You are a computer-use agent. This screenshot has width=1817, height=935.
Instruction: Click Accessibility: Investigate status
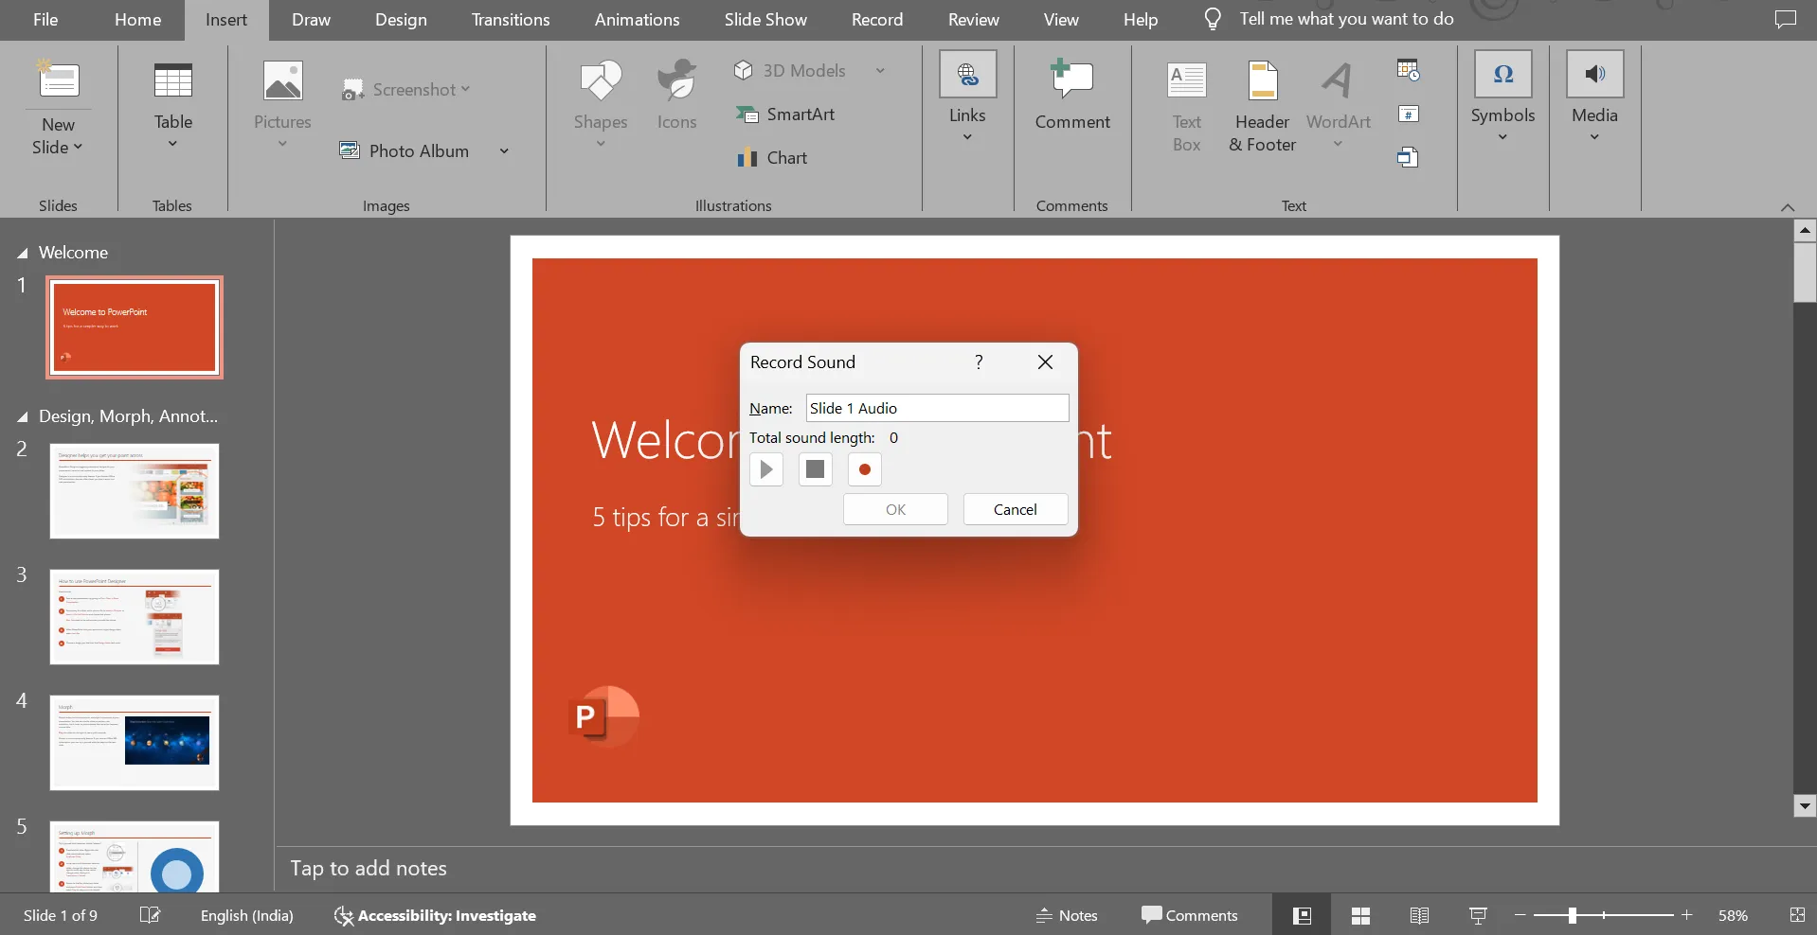click(x=435, y=915)
